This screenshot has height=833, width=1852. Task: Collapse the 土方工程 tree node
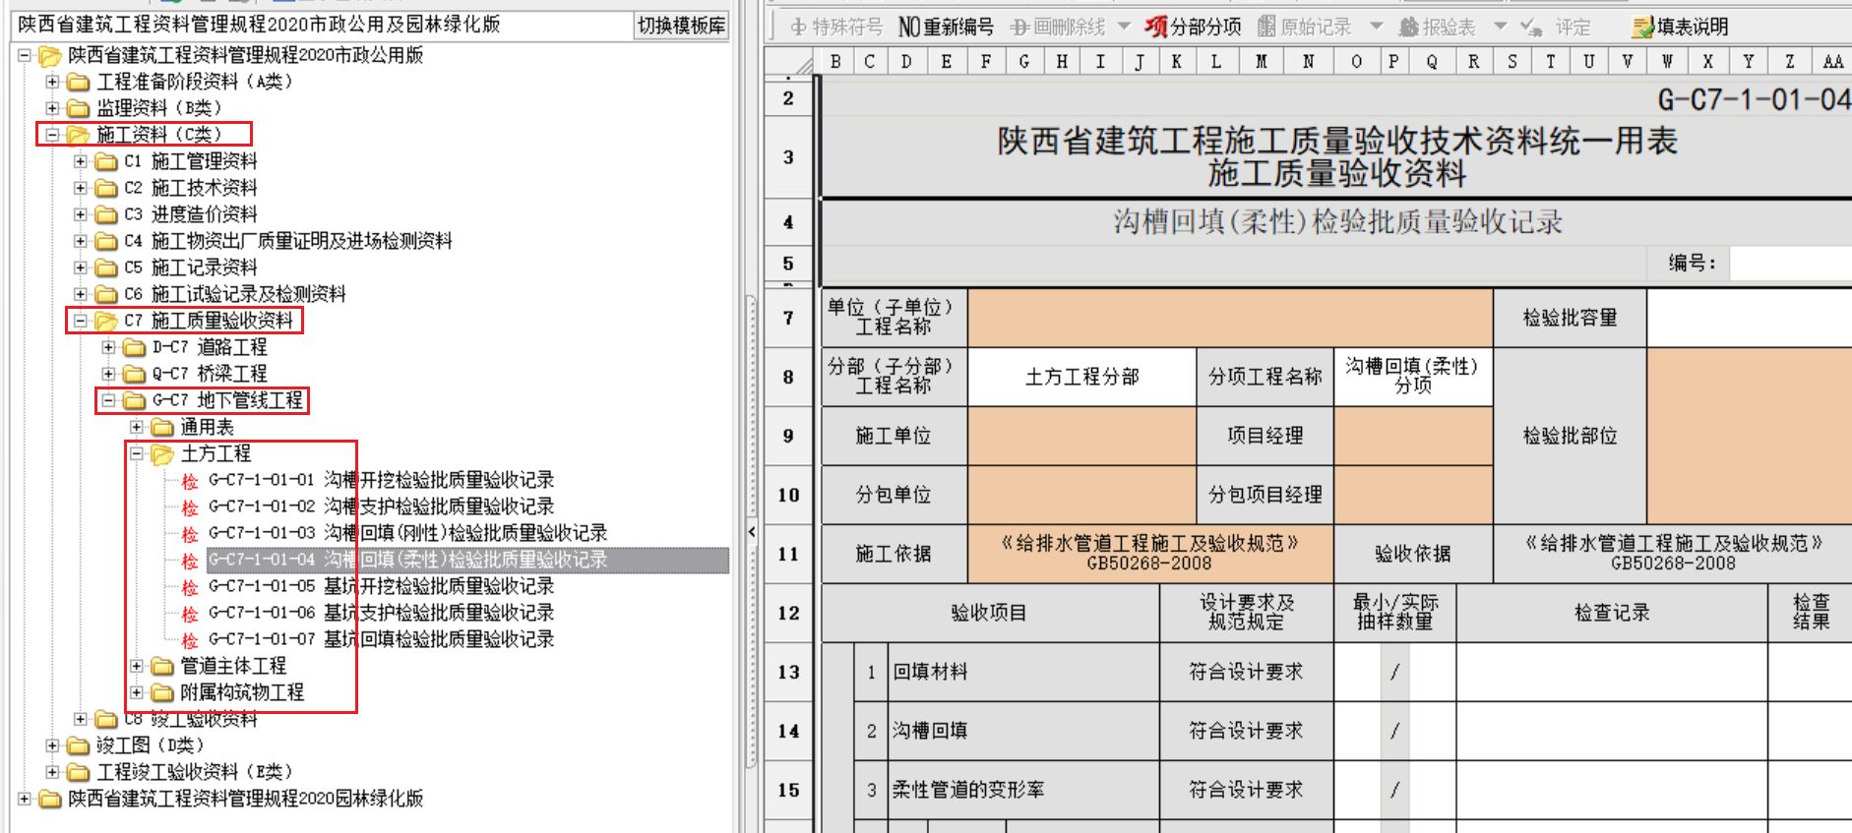(138, 453)
